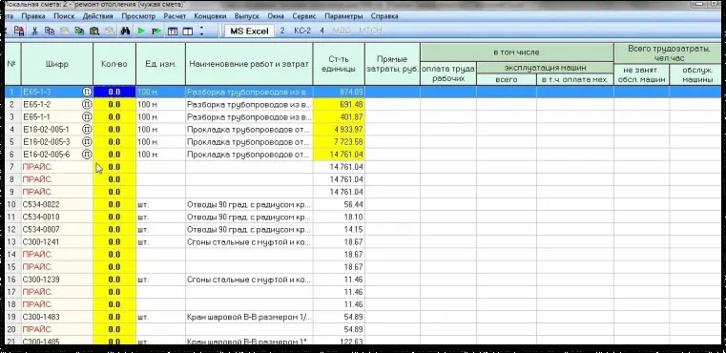Click the toolbar button labeled 2
The width and height of the screenshot is (726, 353).
282,31
